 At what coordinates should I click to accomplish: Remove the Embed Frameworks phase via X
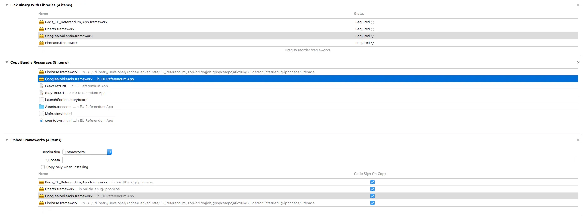[x=578, y=140]
